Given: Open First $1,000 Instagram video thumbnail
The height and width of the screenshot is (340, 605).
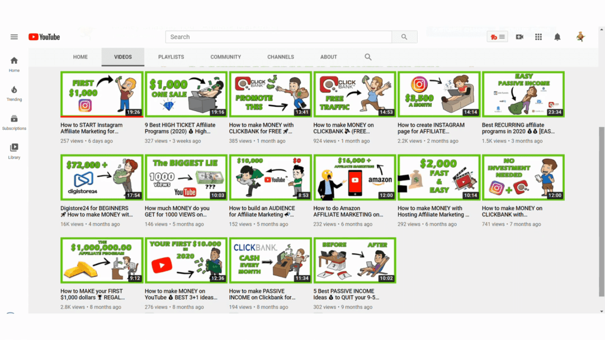Looking at the screenshot, I should point(102,94).
